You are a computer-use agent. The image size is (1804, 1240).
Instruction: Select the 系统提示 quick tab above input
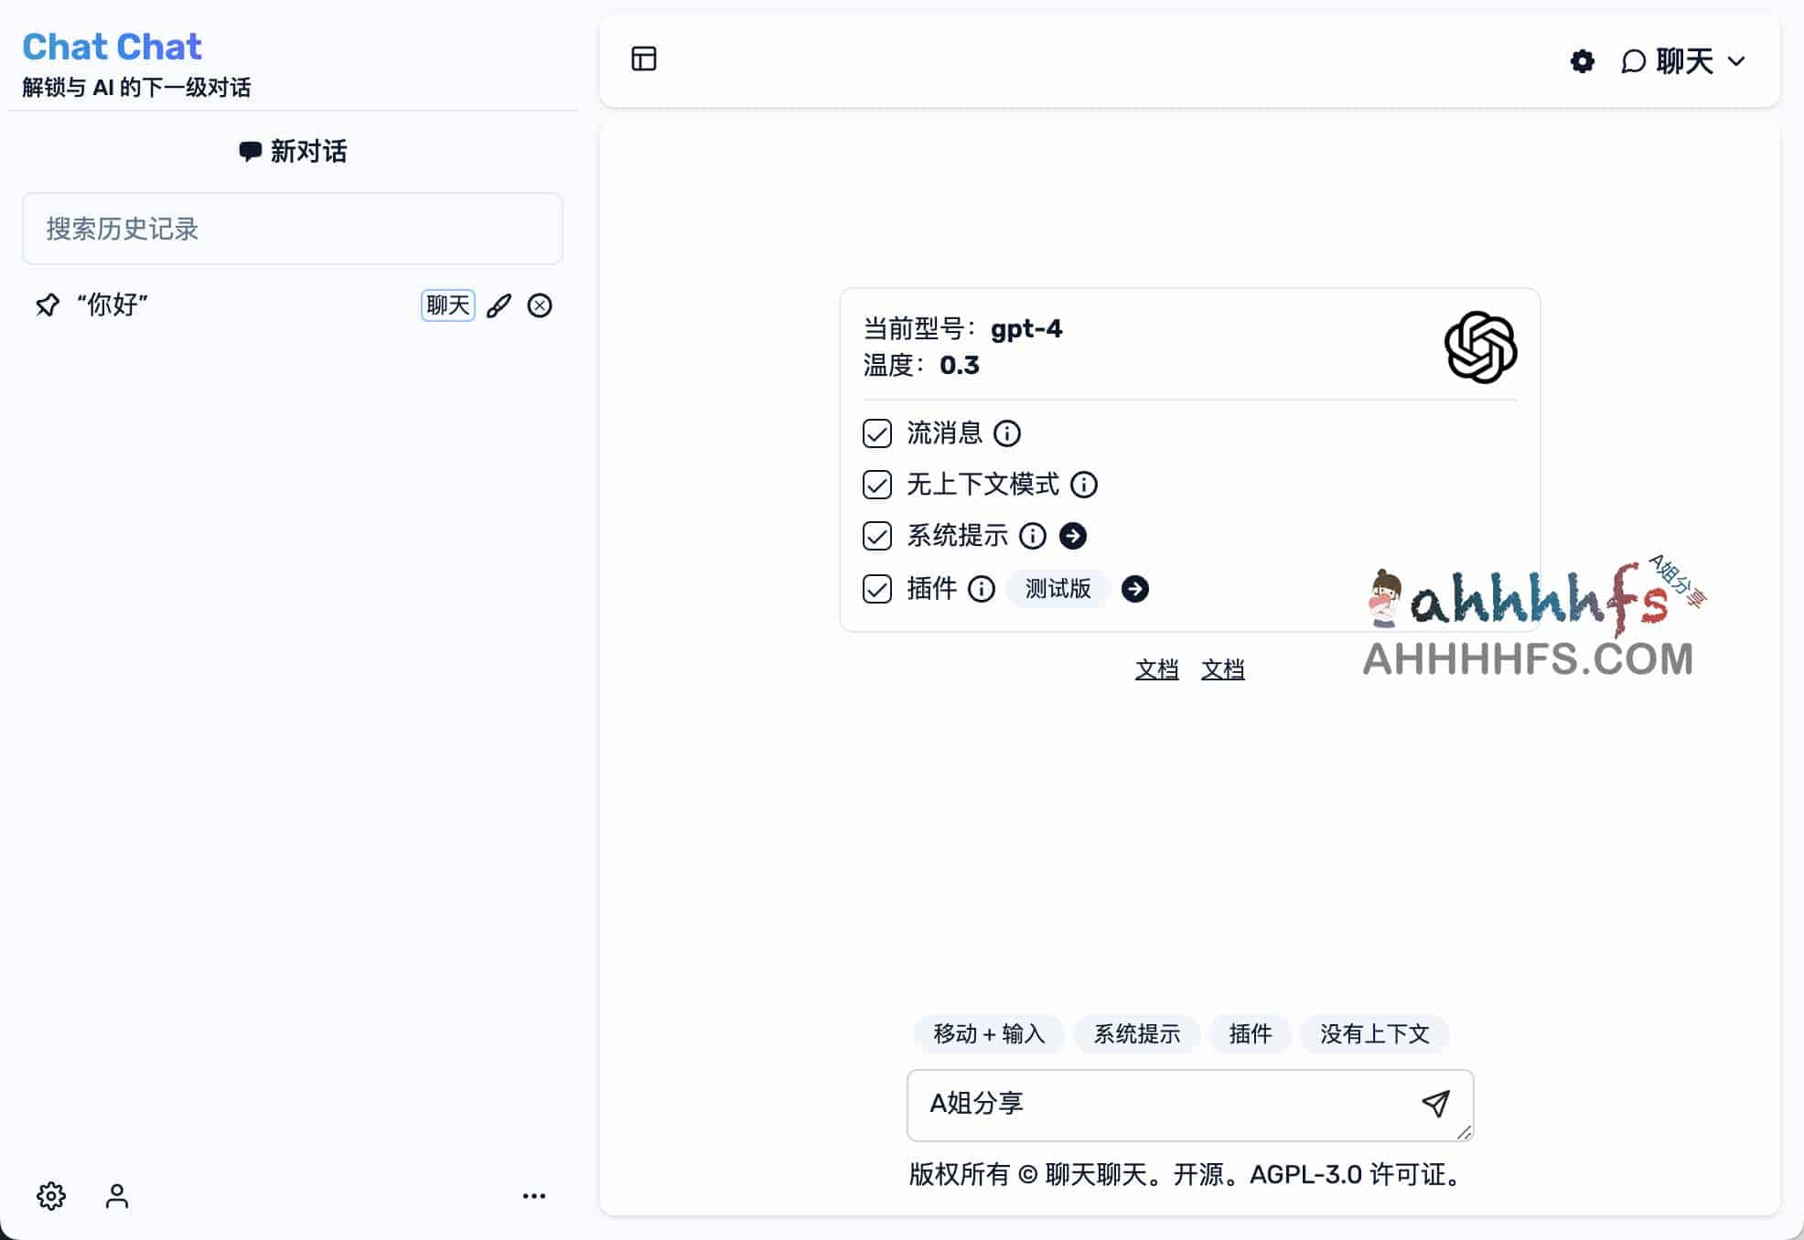pyautogui.click(x=1137, y=1034)
